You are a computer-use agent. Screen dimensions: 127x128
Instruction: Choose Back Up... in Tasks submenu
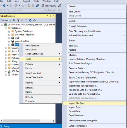pyautogui.click(x=94, y=46)
